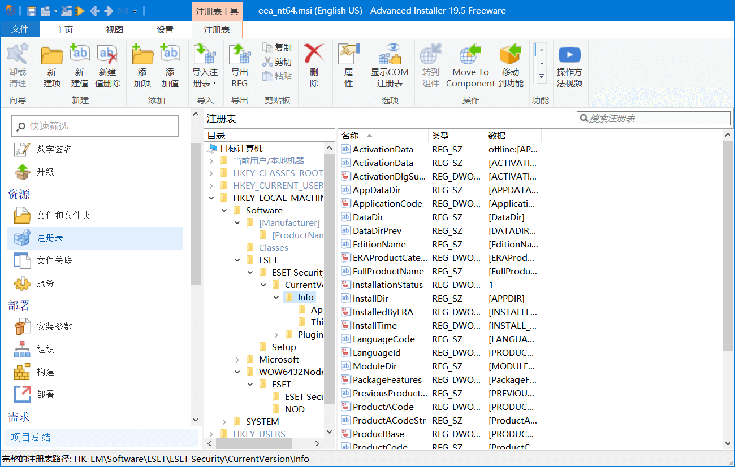Select the InstallDir registry value
The width and height of the screenshot is (735, 467).
pyautogui.click(x=370, y=299)
